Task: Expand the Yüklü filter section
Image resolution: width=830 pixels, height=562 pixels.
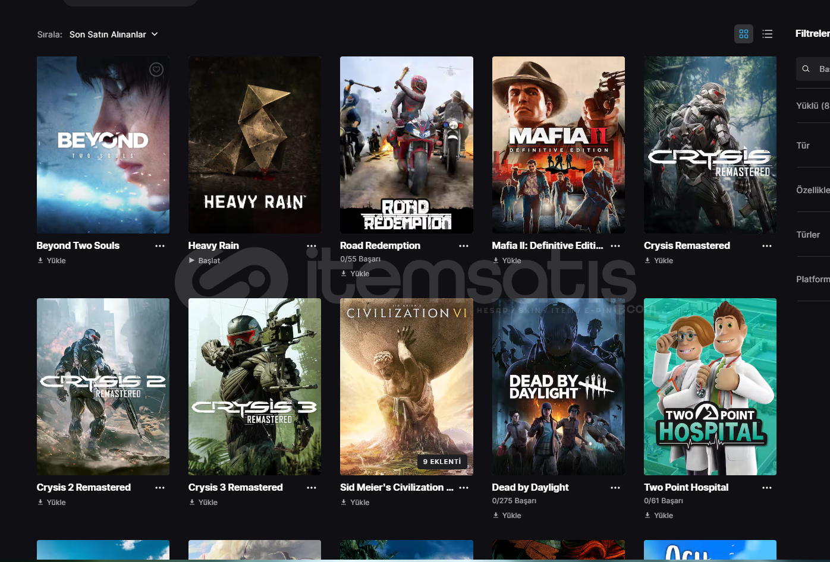Action: point(813,106)
